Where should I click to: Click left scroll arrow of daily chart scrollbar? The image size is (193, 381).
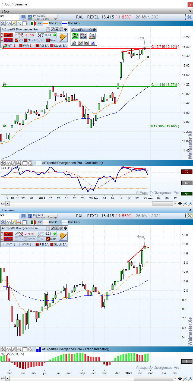(7, 203)
